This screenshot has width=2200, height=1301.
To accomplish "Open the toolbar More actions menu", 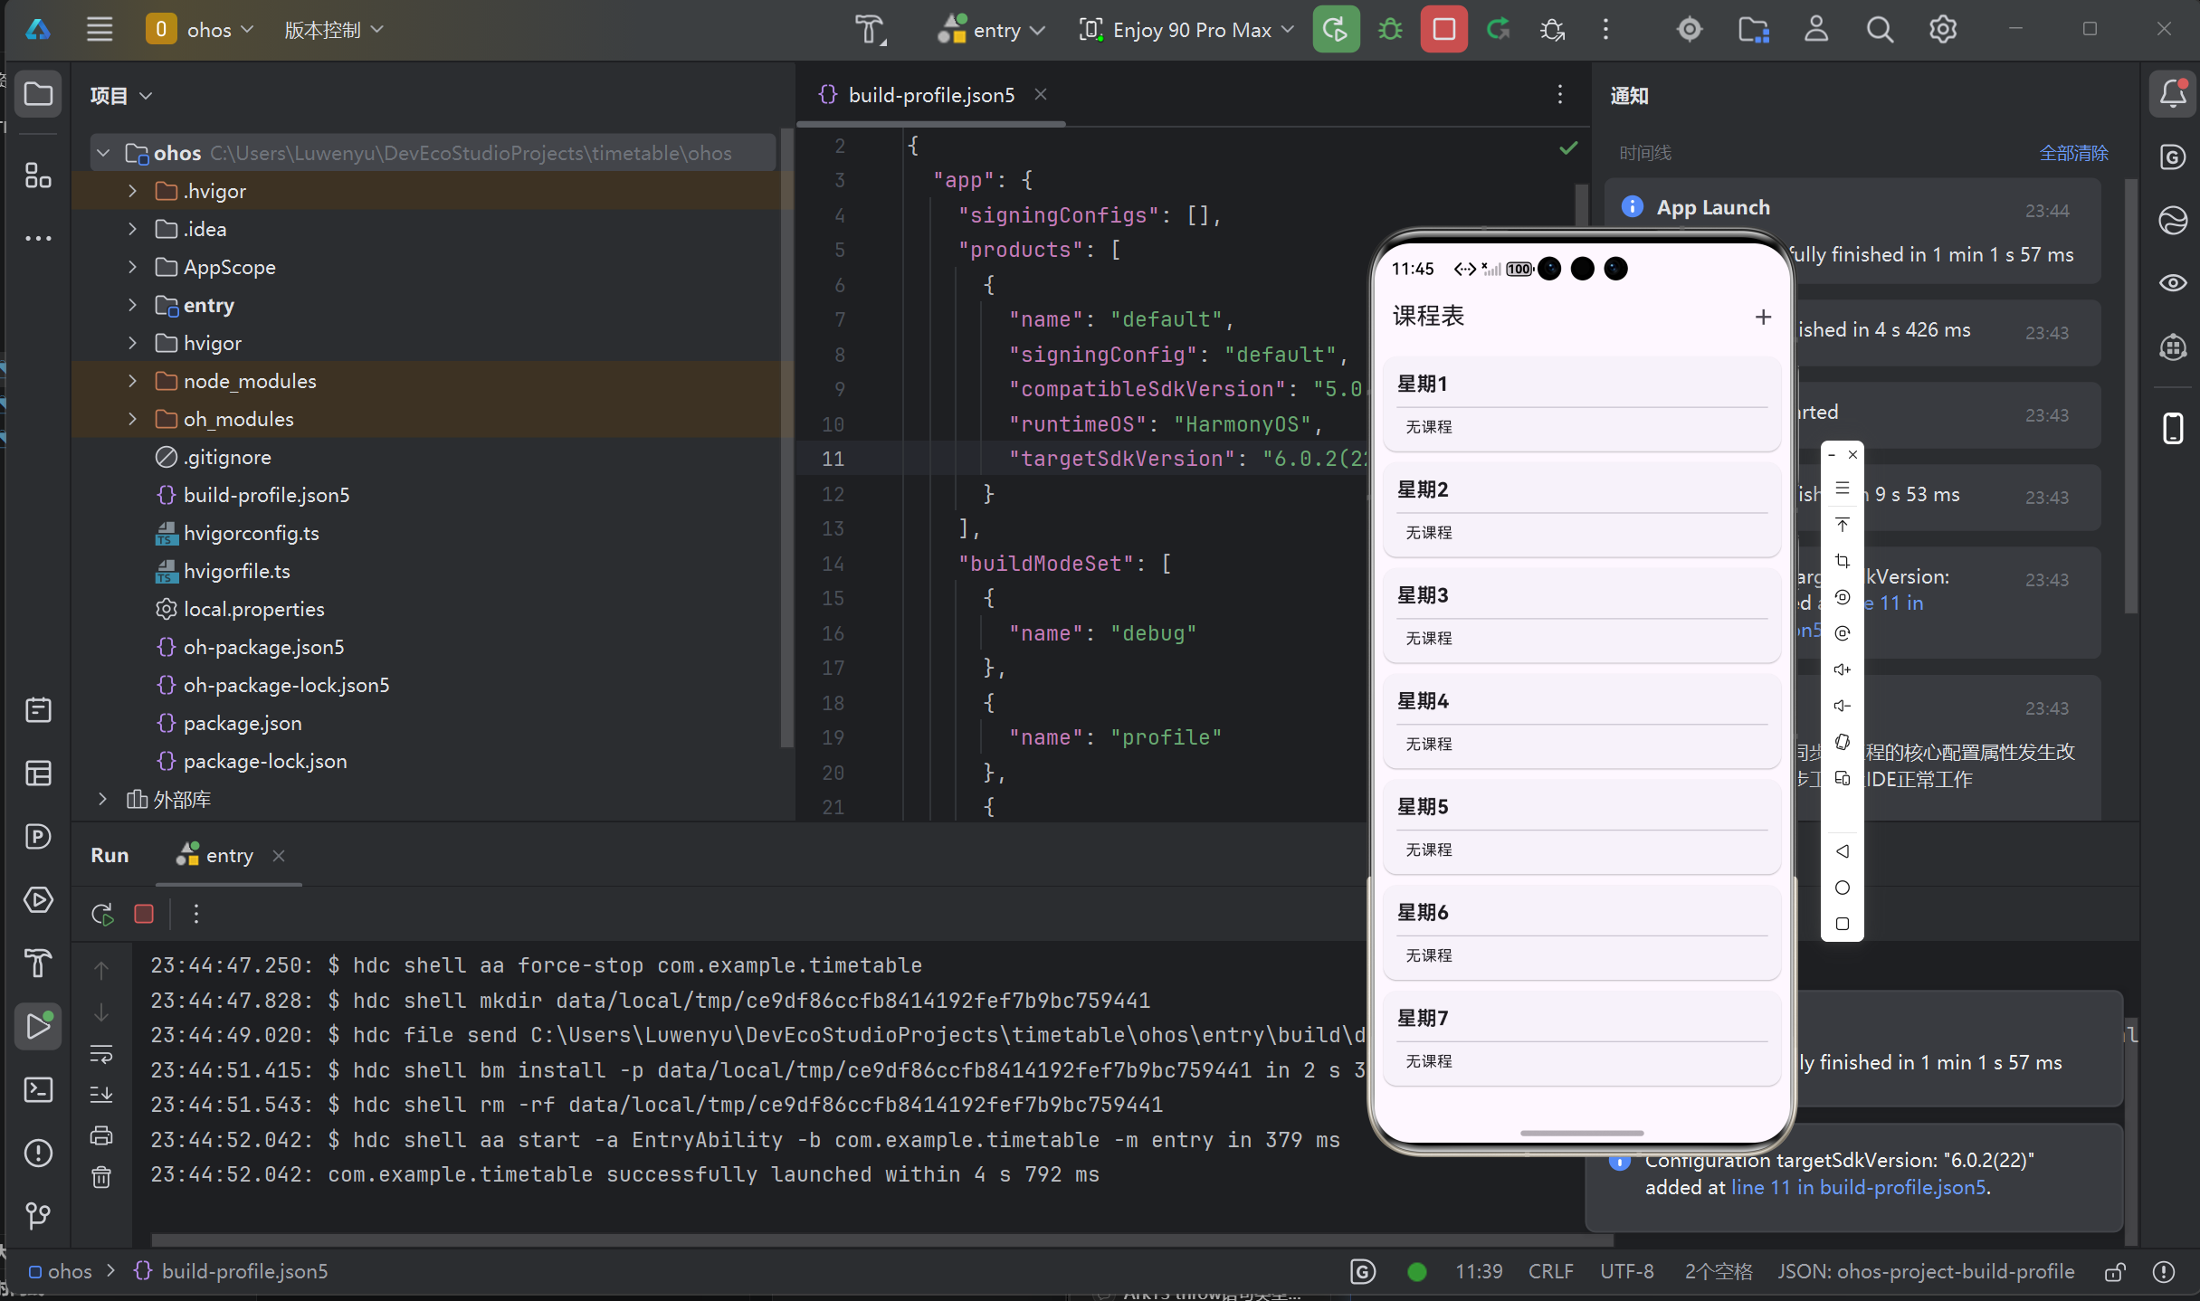I will [x=1606, y=29].
